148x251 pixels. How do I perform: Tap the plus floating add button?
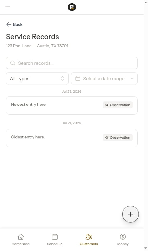click(x=131, y=214)
